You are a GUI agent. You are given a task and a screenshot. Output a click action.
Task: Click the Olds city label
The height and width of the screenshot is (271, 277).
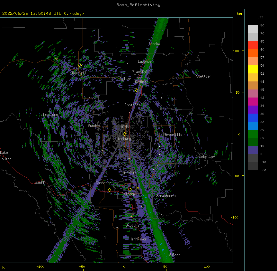click(x=125, y=127)
